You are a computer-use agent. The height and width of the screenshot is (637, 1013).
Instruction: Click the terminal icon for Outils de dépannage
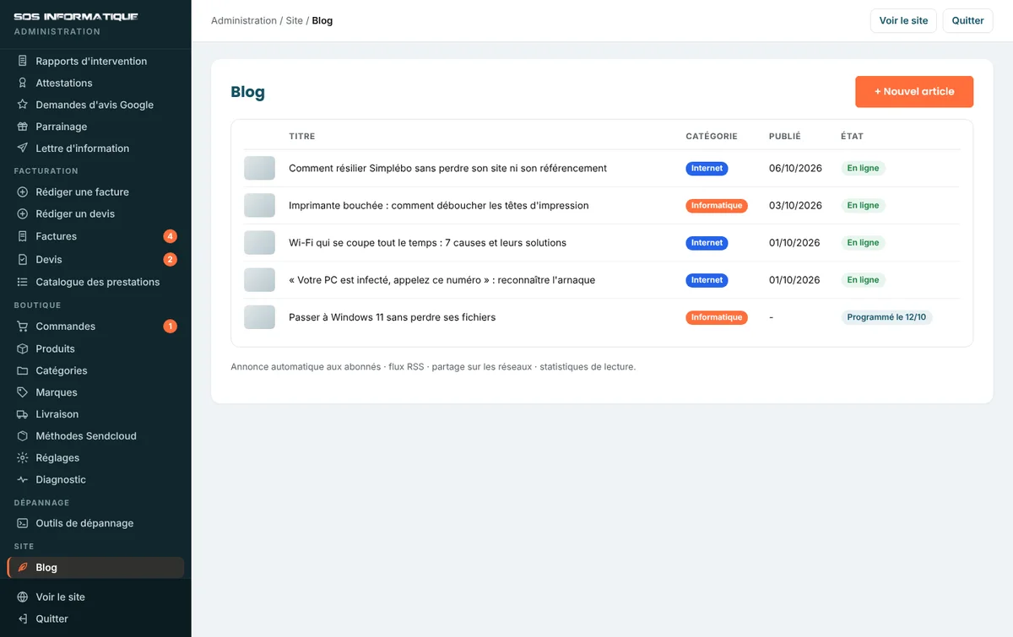click(x=23, y=523)
